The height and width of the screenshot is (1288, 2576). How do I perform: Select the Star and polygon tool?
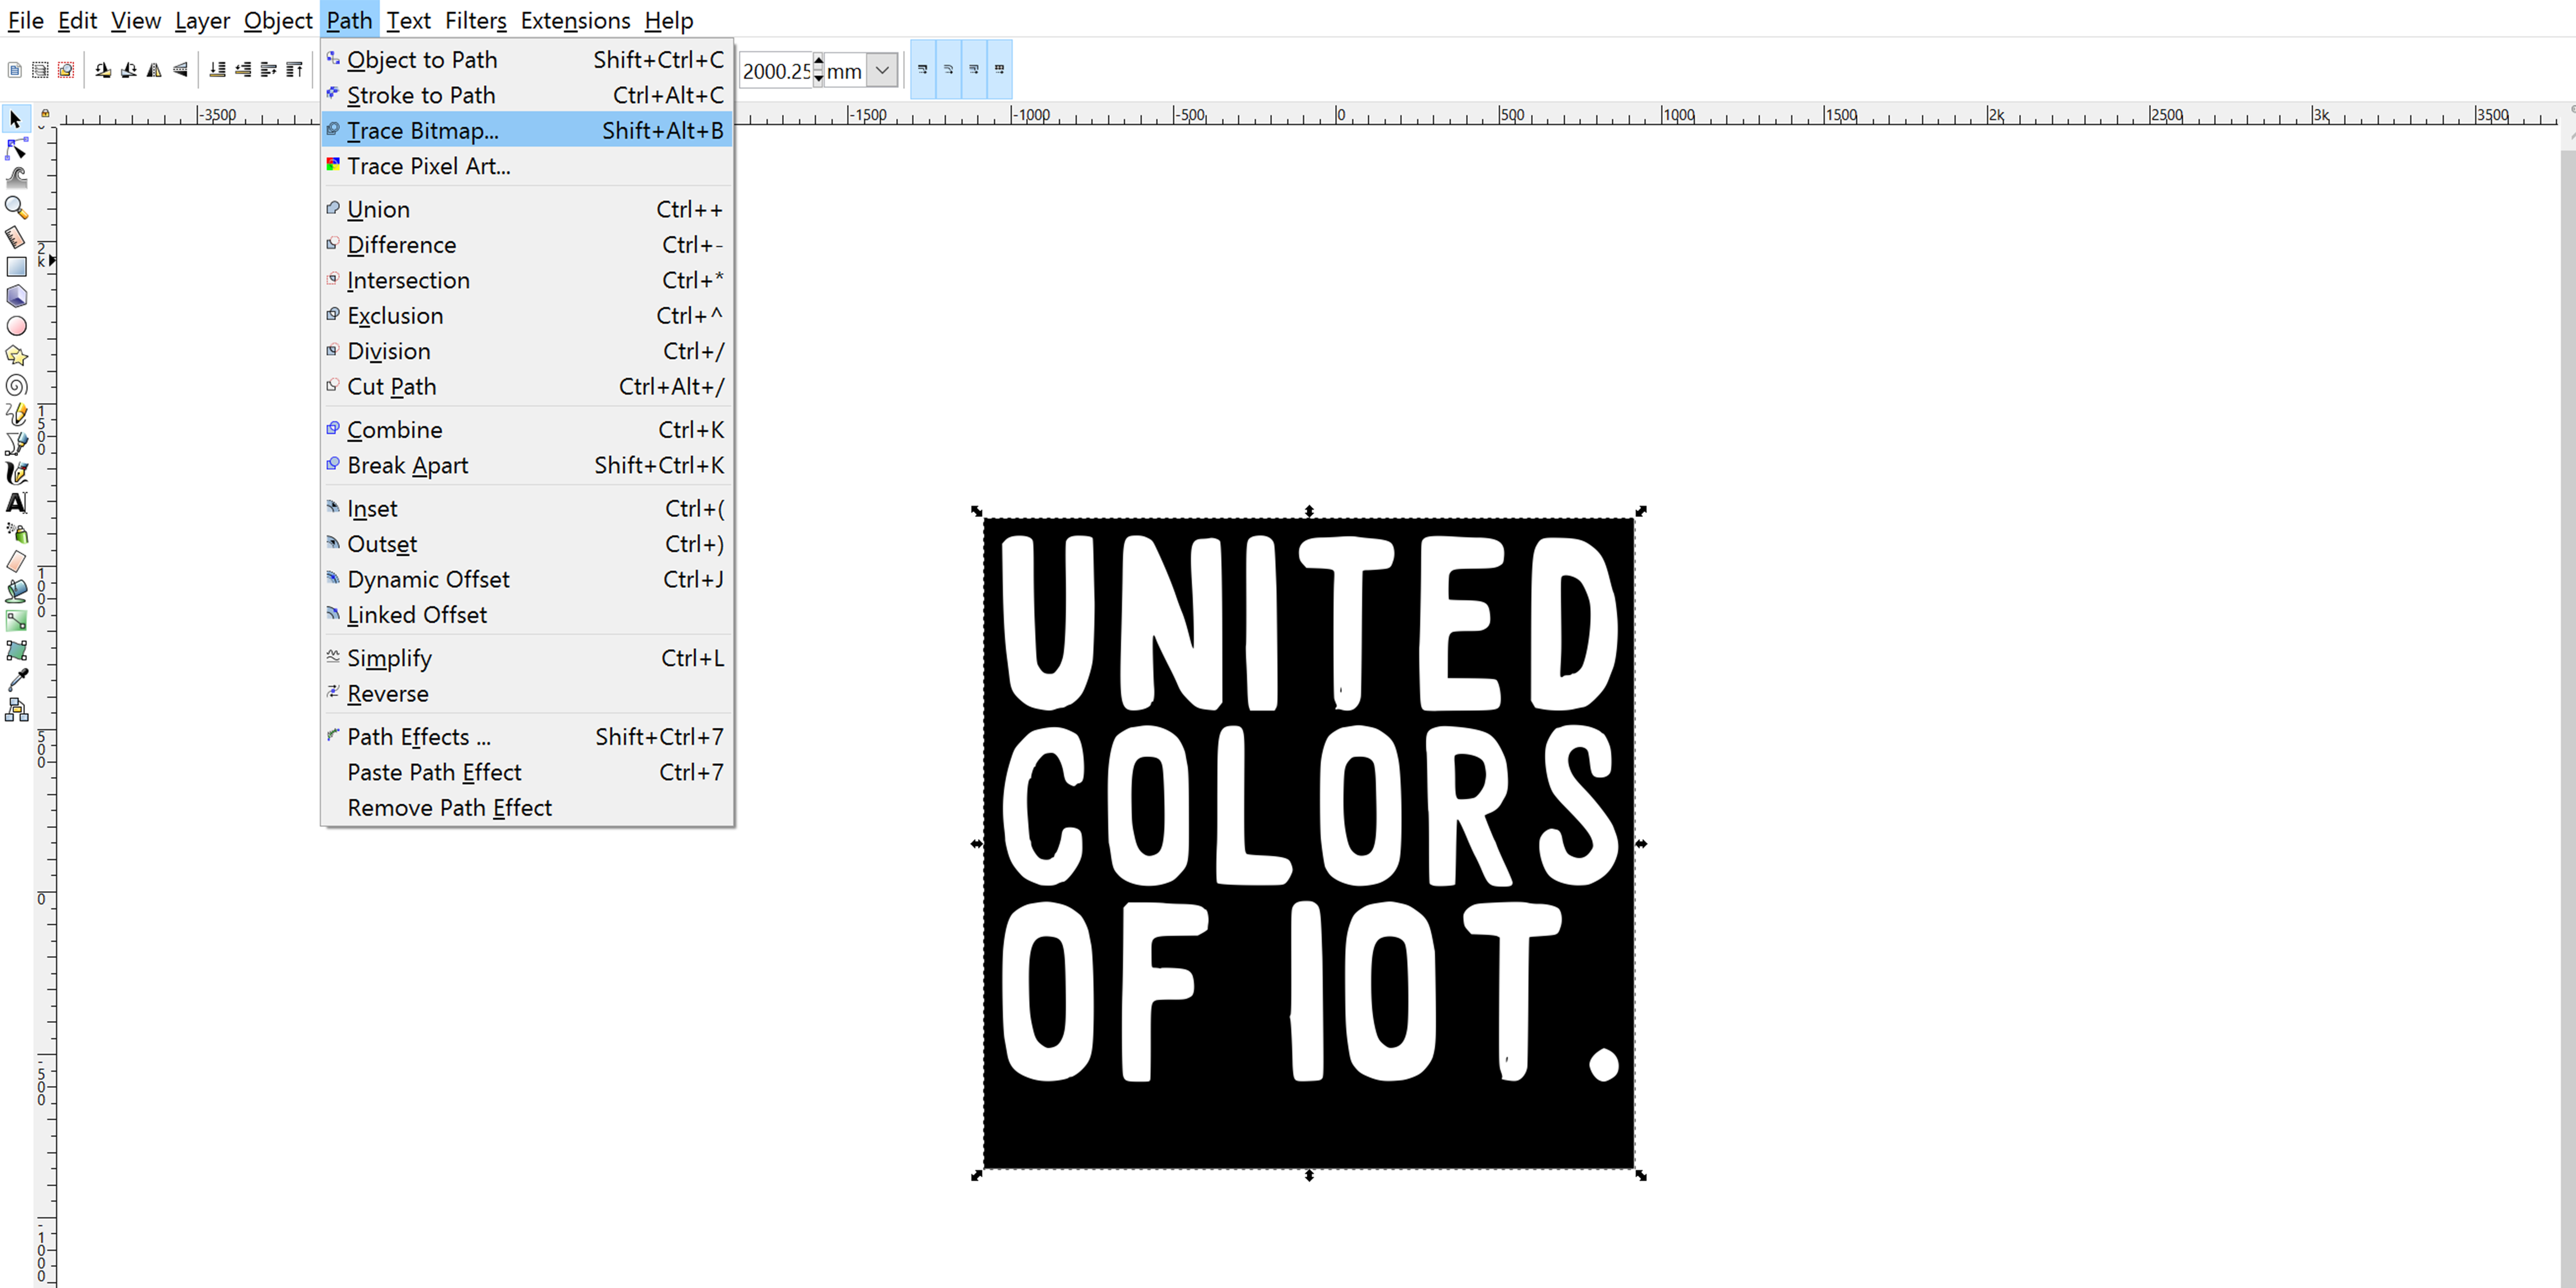click(16, 355)
